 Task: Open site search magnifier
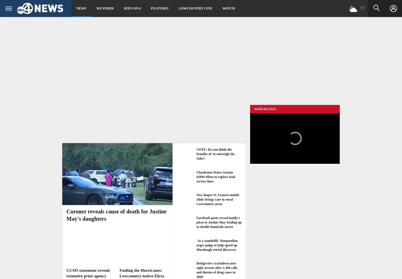point(377,8)
